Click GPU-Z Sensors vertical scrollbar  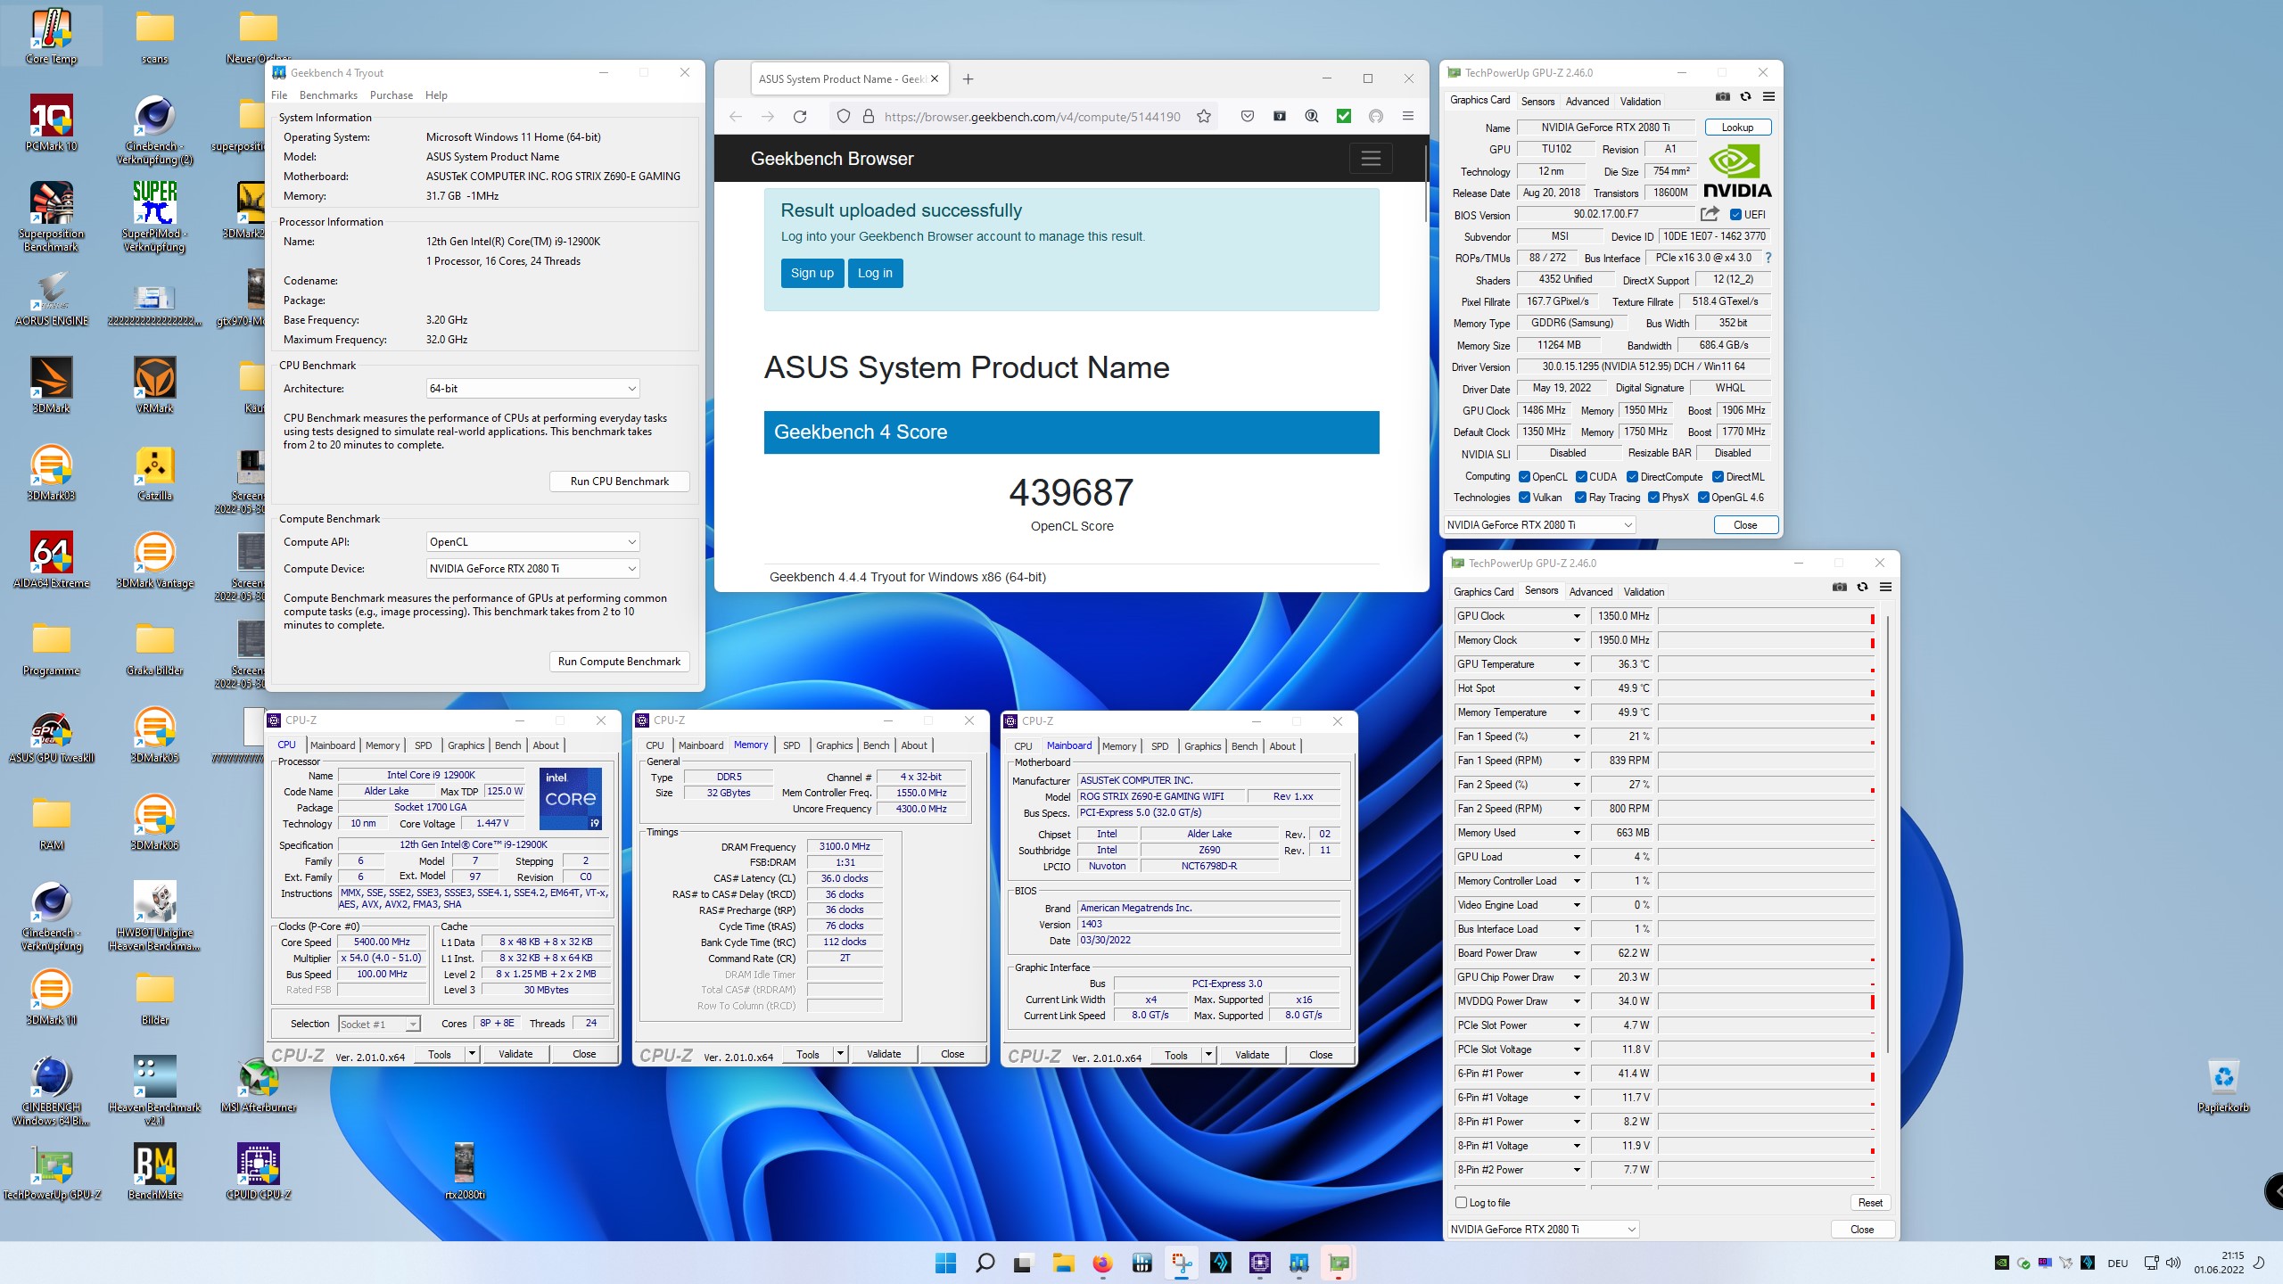point(1888,834)
